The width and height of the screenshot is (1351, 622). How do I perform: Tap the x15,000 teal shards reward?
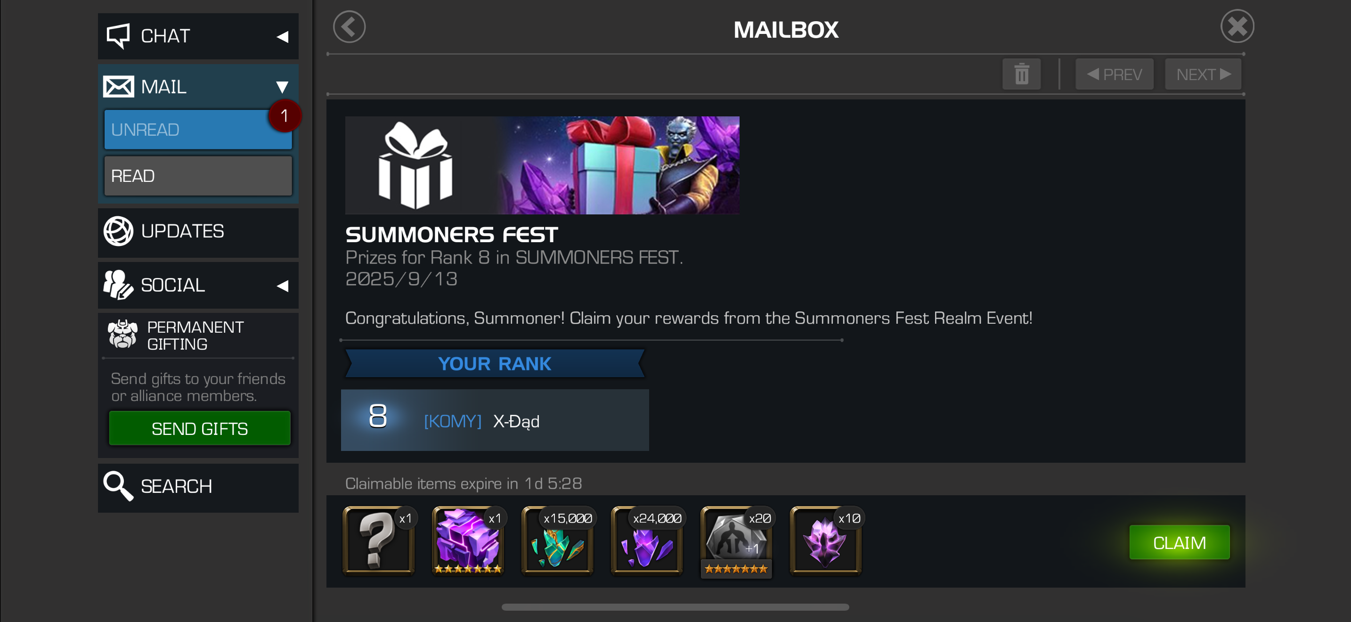point(557,541)
